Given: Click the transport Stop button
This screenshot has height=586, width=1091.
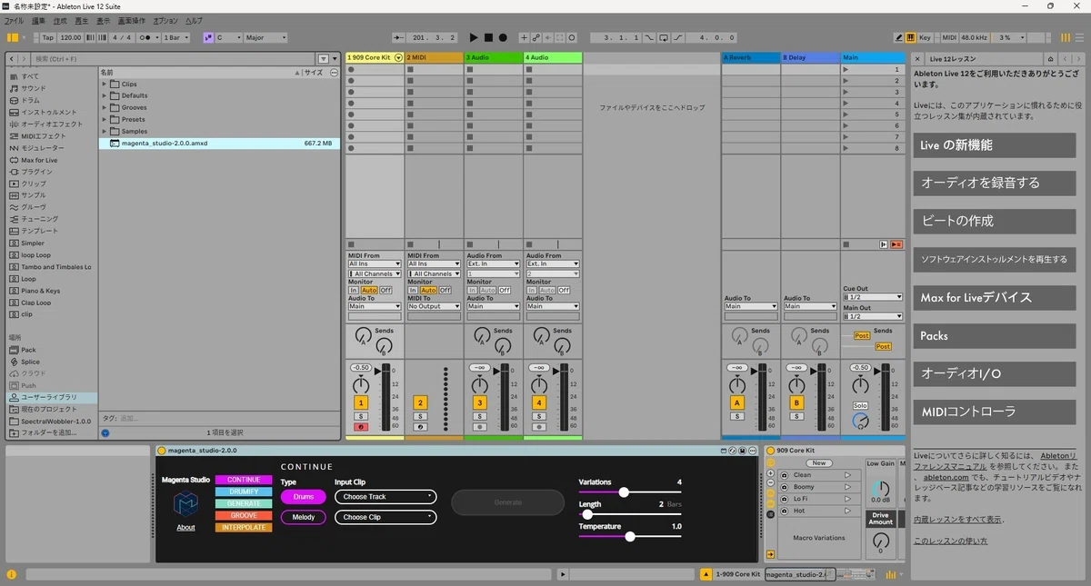Looking at the screenshot, I should 488,37.
